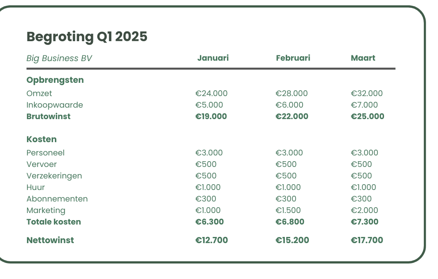Select the Verzekeringen row label
Image resolution: width=438 pixels, height=279 pixels.
54,176
